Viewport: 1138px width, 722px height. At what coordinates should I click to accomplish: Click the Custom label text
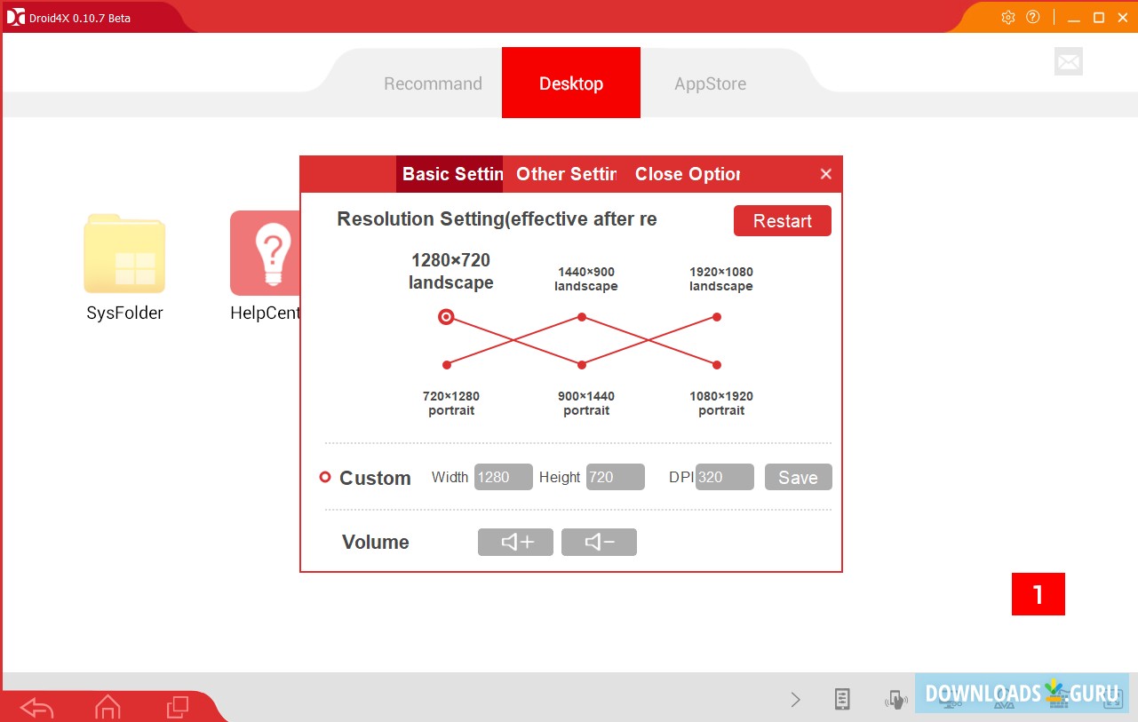375,478
